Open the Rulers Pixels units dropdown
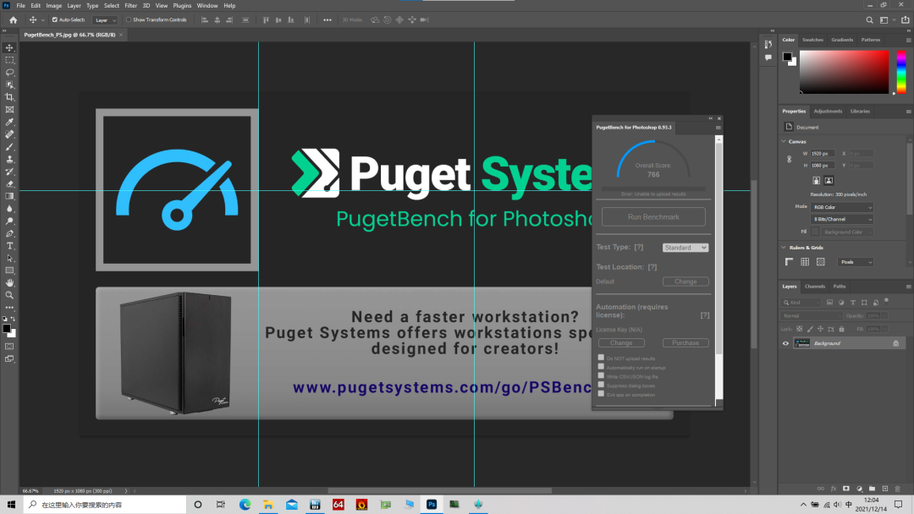914x514 pixels. tap(856, 262)
